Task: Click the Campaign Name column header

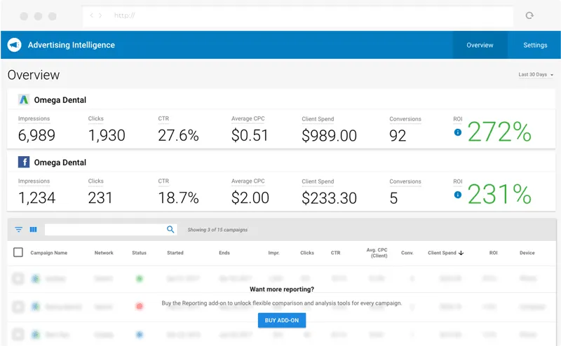Action: [x=49, y=253]
